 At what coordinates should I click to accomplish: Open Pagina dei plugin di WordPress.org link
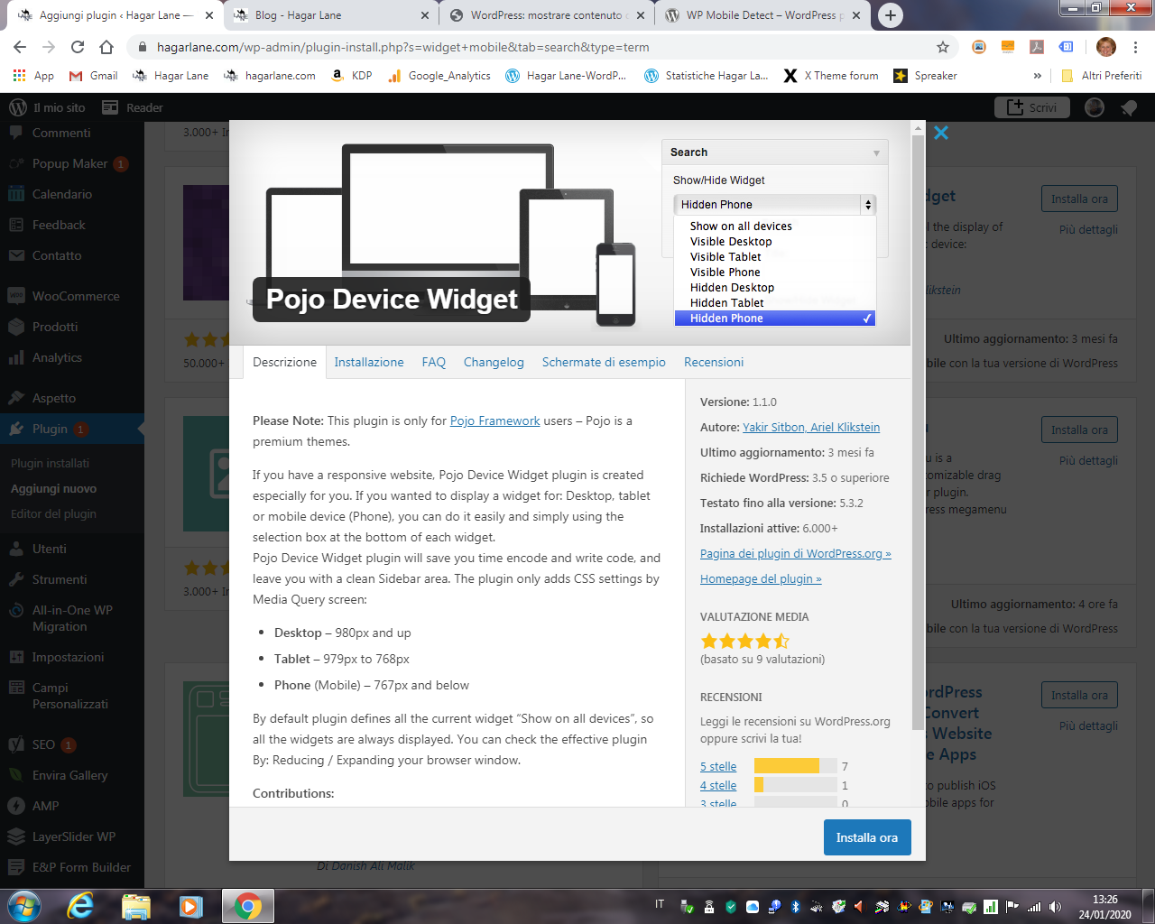796,553
